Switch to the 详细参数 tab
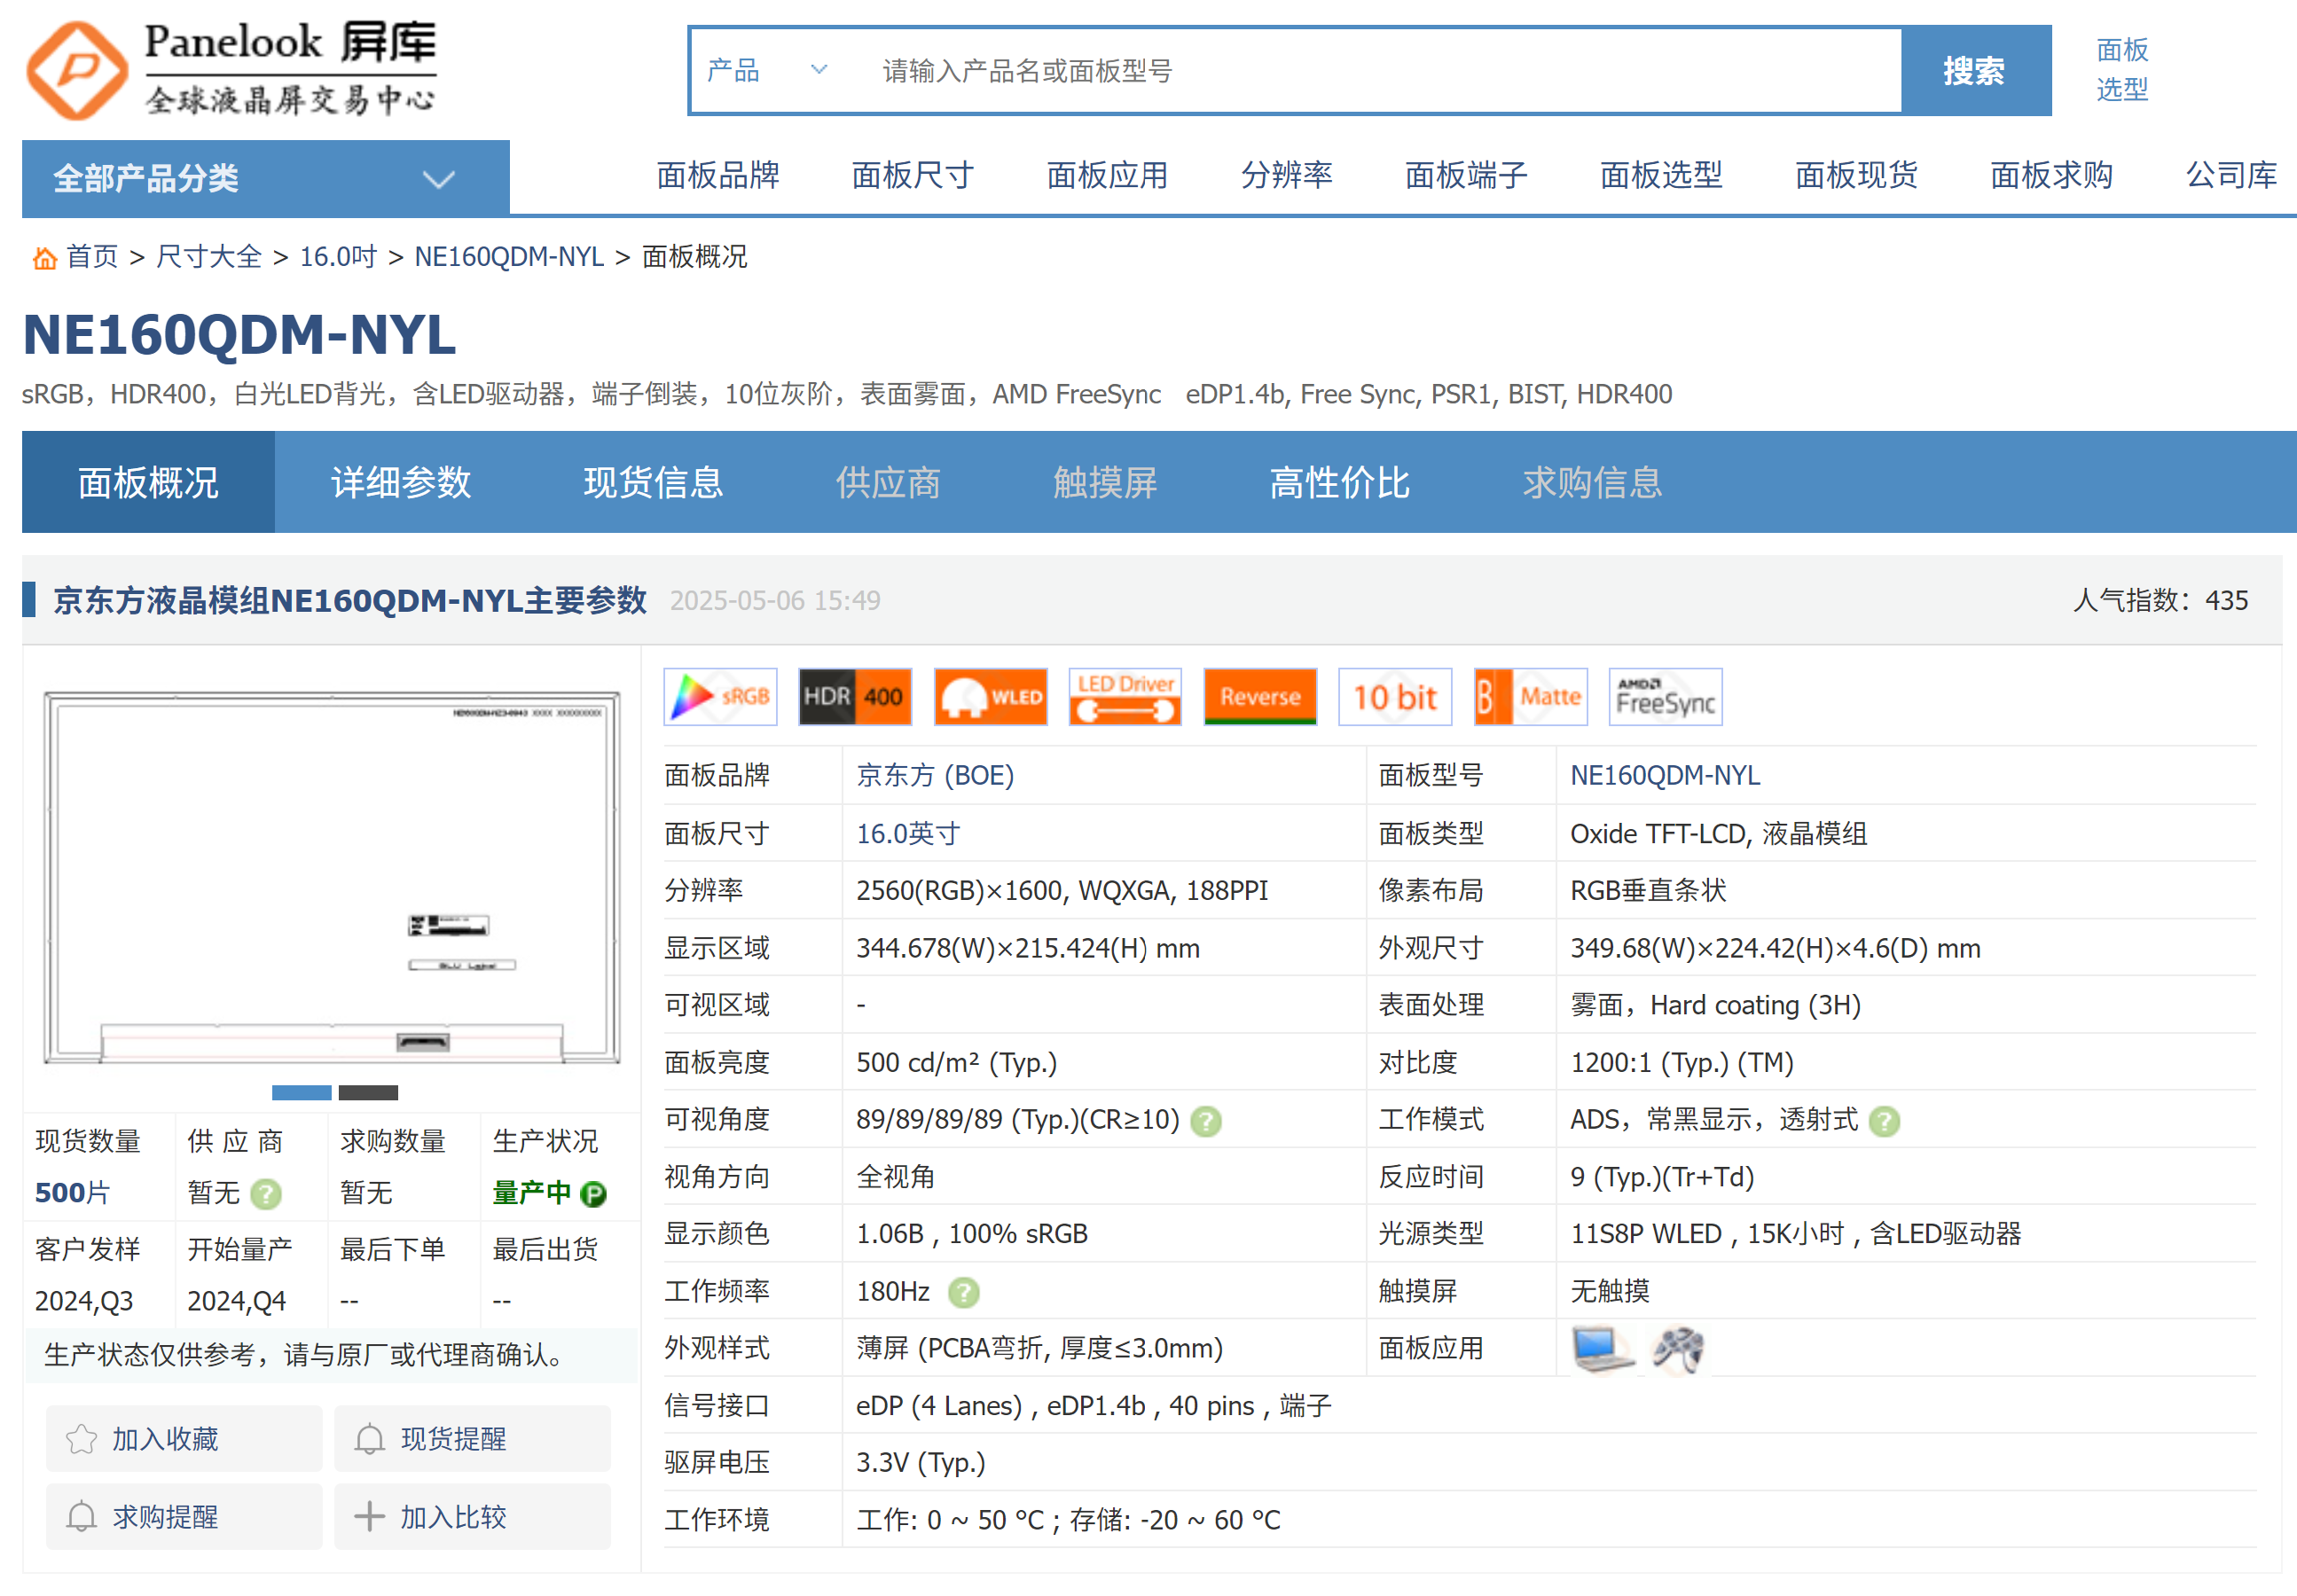 click(x=401, y=482)
